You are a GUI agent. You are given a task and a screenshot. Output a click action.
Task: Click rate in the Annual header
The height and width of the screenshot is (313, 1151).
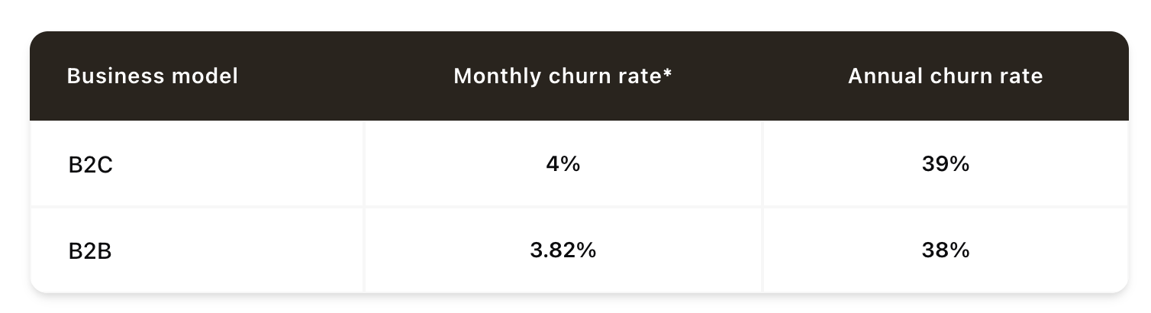[x=1021, y=76]
